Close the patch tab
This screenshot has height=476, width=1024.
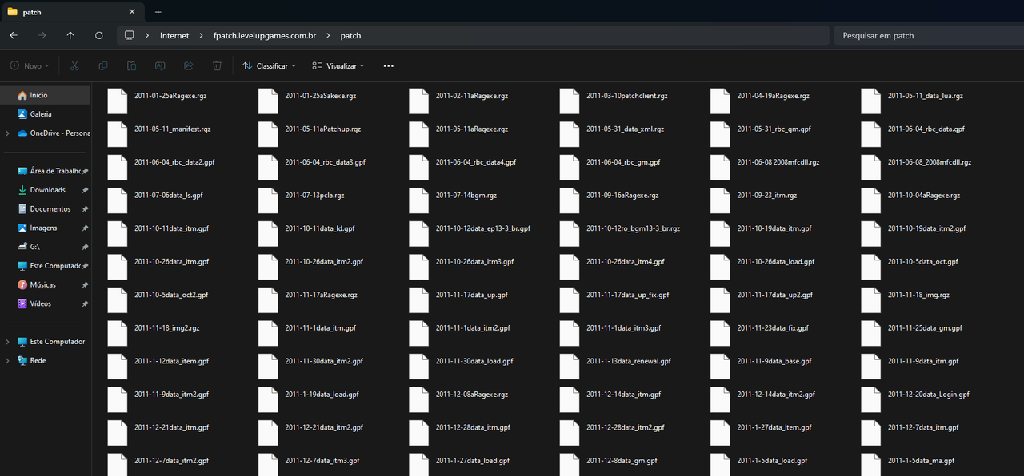pos(132,12)
